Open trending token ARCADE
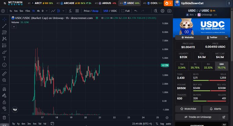Image resolution: width=233 pixels, height=126 pixels. coord(74,3)
